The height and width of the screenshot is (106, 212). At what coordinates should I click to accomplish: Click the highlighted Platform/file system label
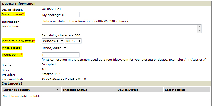coord(18,41)
